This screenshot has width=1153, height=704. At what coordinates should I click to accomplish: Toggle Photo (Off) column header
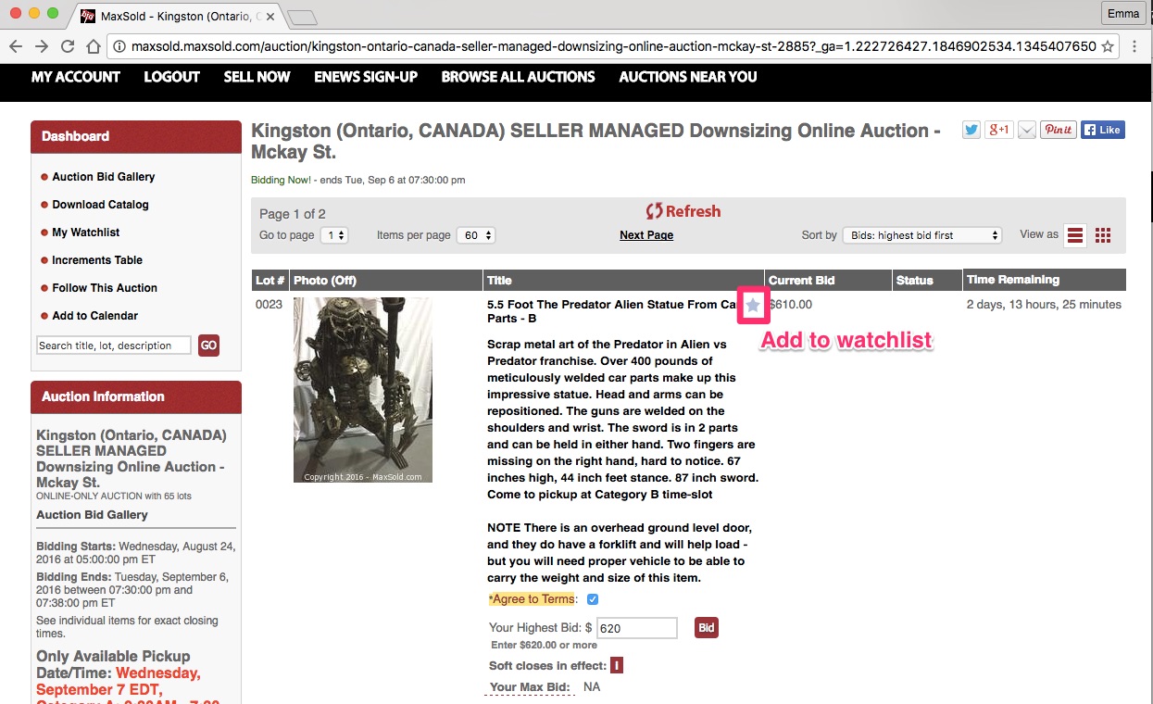(325, 280)
